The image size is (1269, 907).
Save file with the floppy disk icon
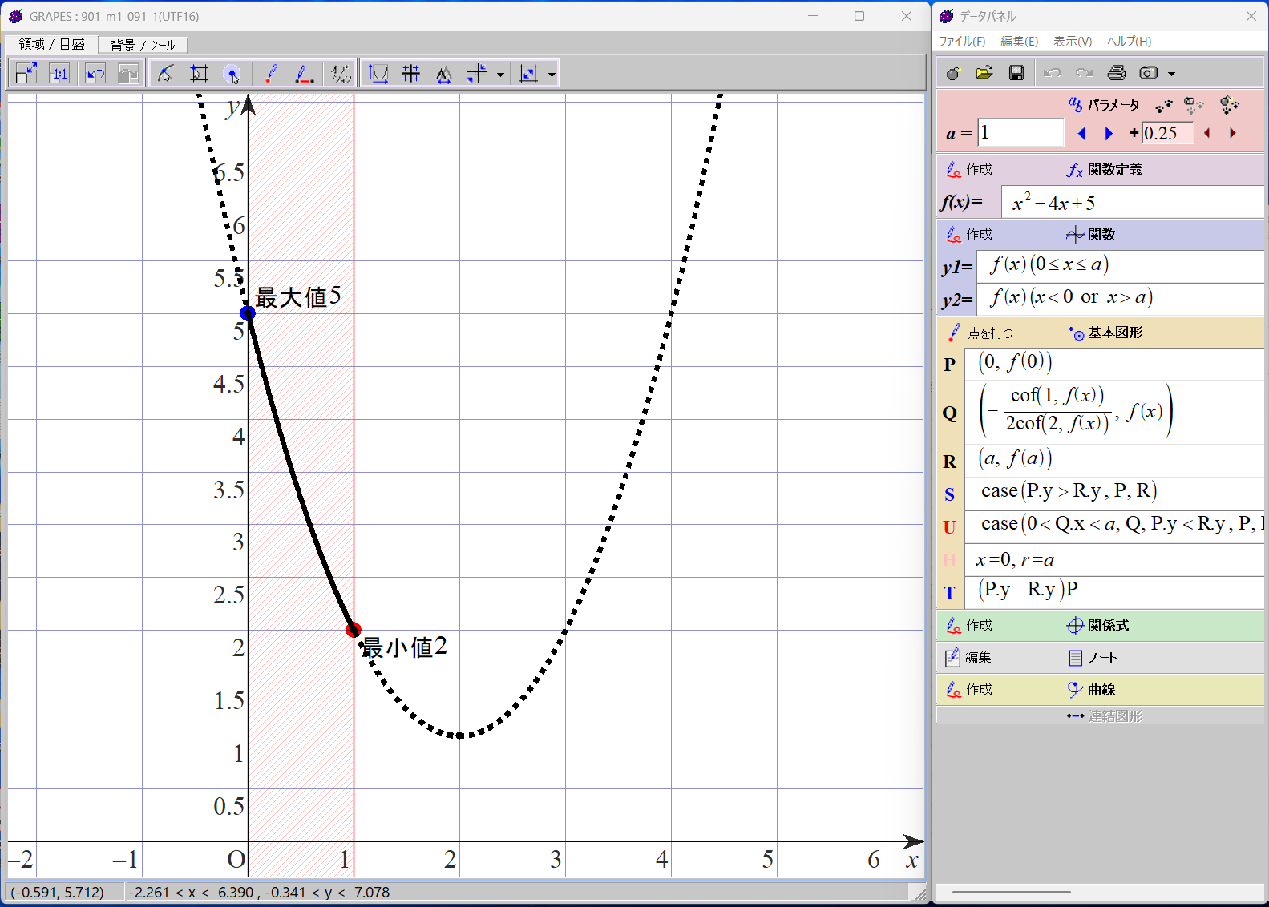click(1016, 74)
